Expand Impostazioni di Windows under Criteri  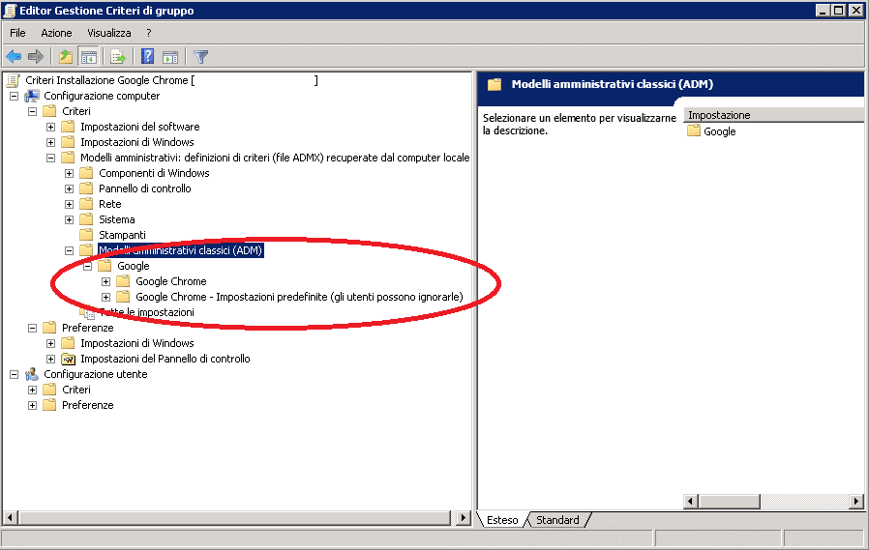[51, 143]
